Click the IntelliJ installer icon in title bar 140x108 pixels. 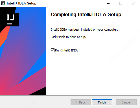pyautogui.click(x=3, y=3)
